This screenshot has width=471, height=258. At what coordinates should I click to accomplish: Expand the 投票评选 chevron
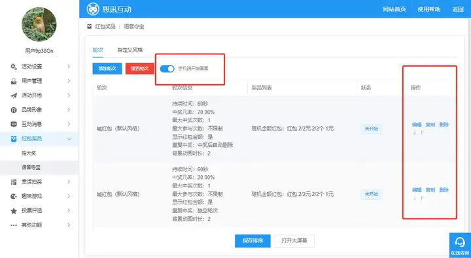click(69, 210)
